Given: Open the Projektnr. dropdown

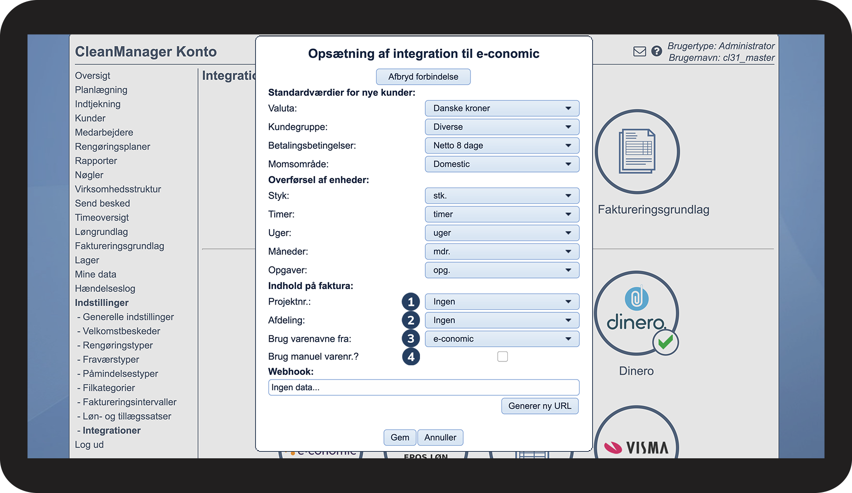Looking at the screenshot, I should pyautogui.click(x=502, y=302).
